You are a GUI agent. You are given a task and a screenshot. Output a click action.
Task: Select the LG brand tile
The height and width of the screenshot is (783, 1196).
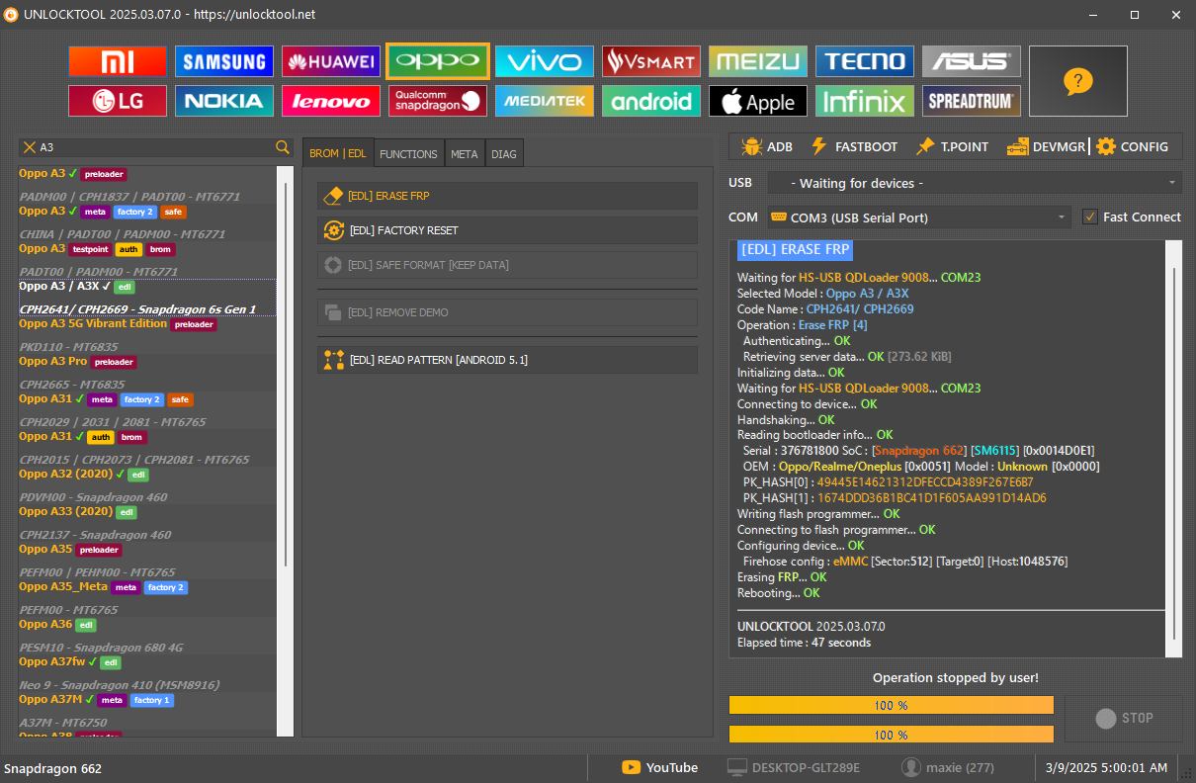(118, 101)
